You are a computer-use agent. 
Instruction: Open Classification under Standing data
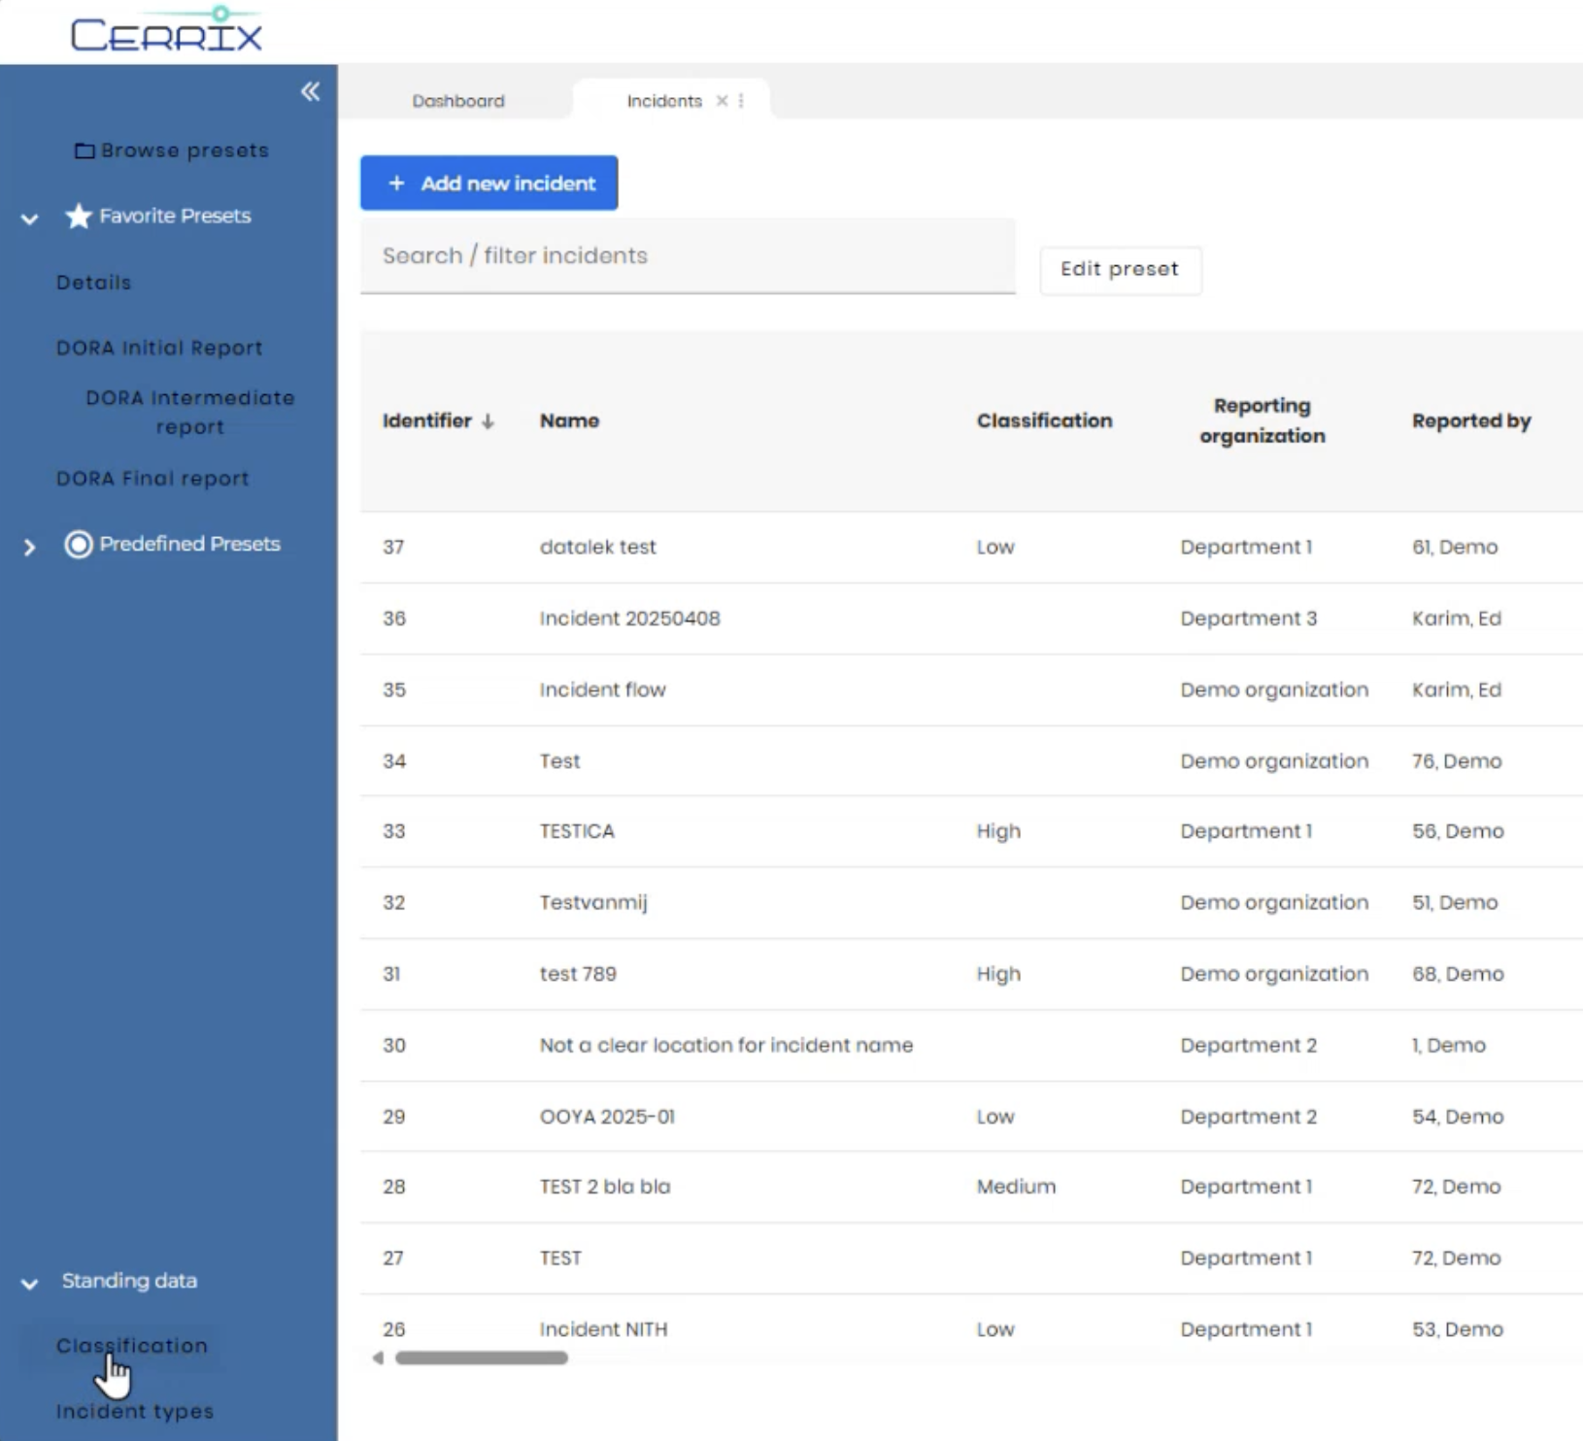[132, 1346]
